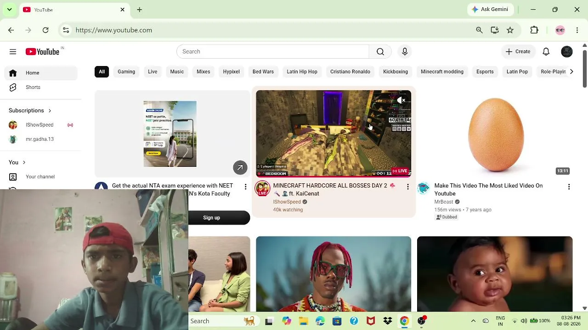Viewport: 588px width, 330px height.
Task: Open the MrBeast channel avatar
Action: tap(424, 188)
